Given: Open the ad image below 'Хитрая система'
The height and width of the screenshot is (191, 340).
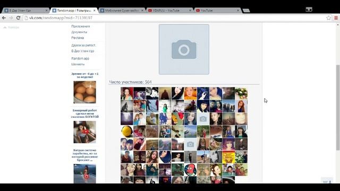Looking at the screenshot, I should (x=84, y=173).
